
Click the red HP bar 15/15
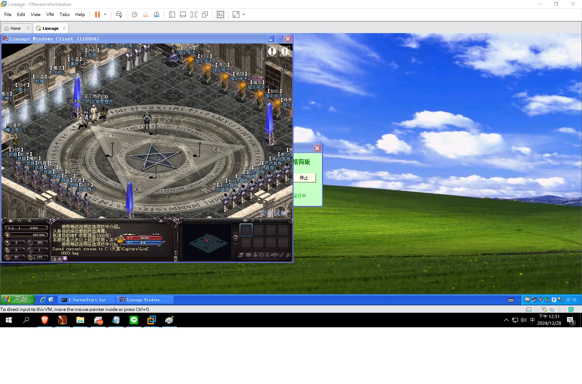[x=144, y=238]
